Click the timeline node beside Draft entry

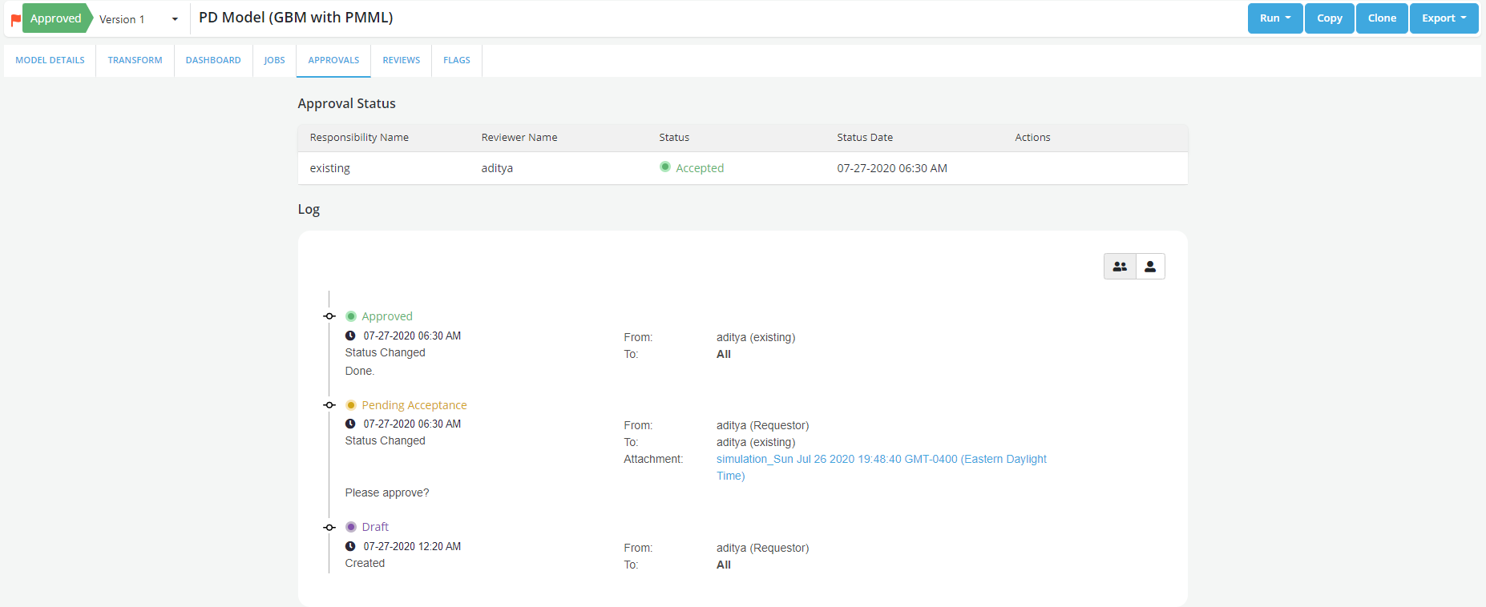coord(329,528)
